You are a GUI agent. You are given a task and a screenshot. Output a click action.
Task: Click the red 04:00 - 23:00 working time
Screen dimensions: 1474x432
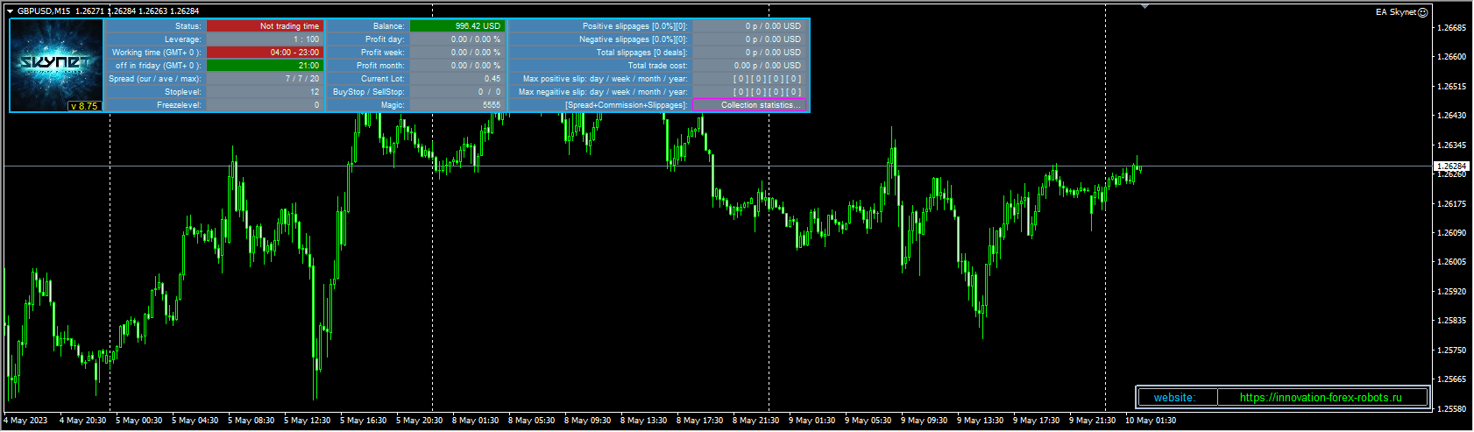(x=265, y=53)
